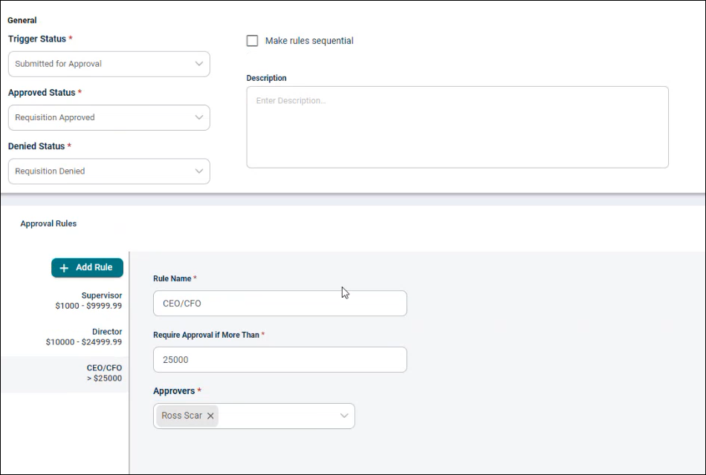Image resolution: width=706 pixels, height=475 pixels.
Task: Enable Make rules sequential
Action: tap(252, 41)
